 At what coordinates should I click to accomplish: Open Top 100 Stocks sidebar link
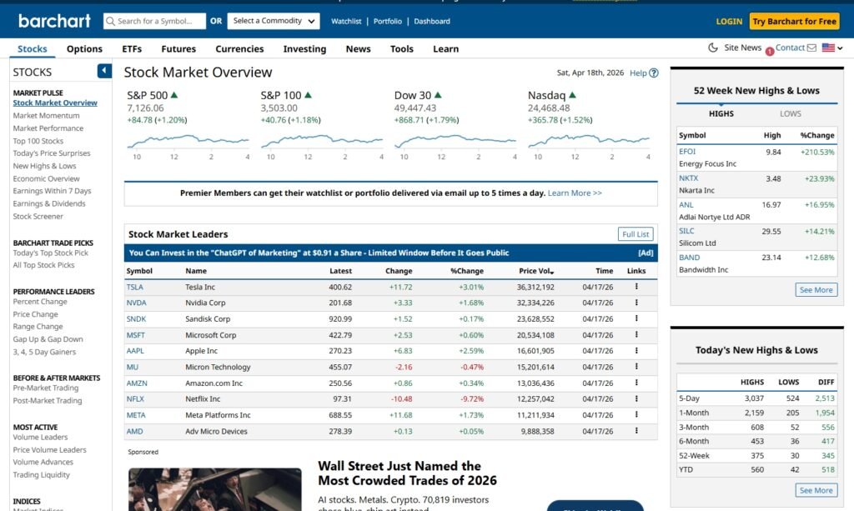[x=38, y=141]
